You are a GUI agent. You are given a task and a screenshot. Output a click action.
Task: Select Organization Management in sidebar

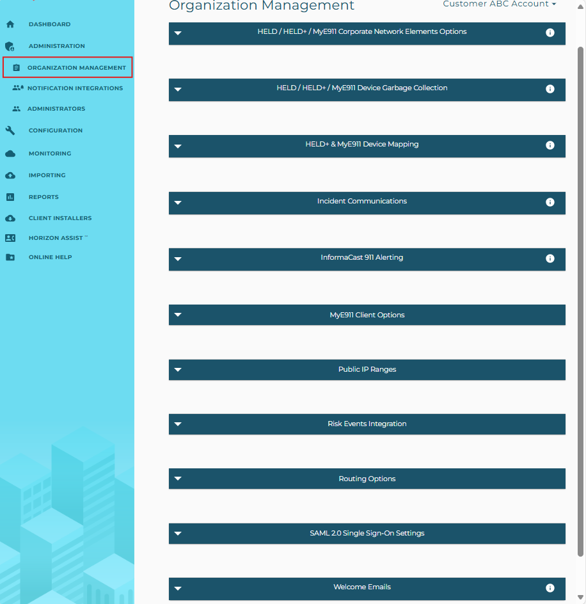[x=76, y=68]
